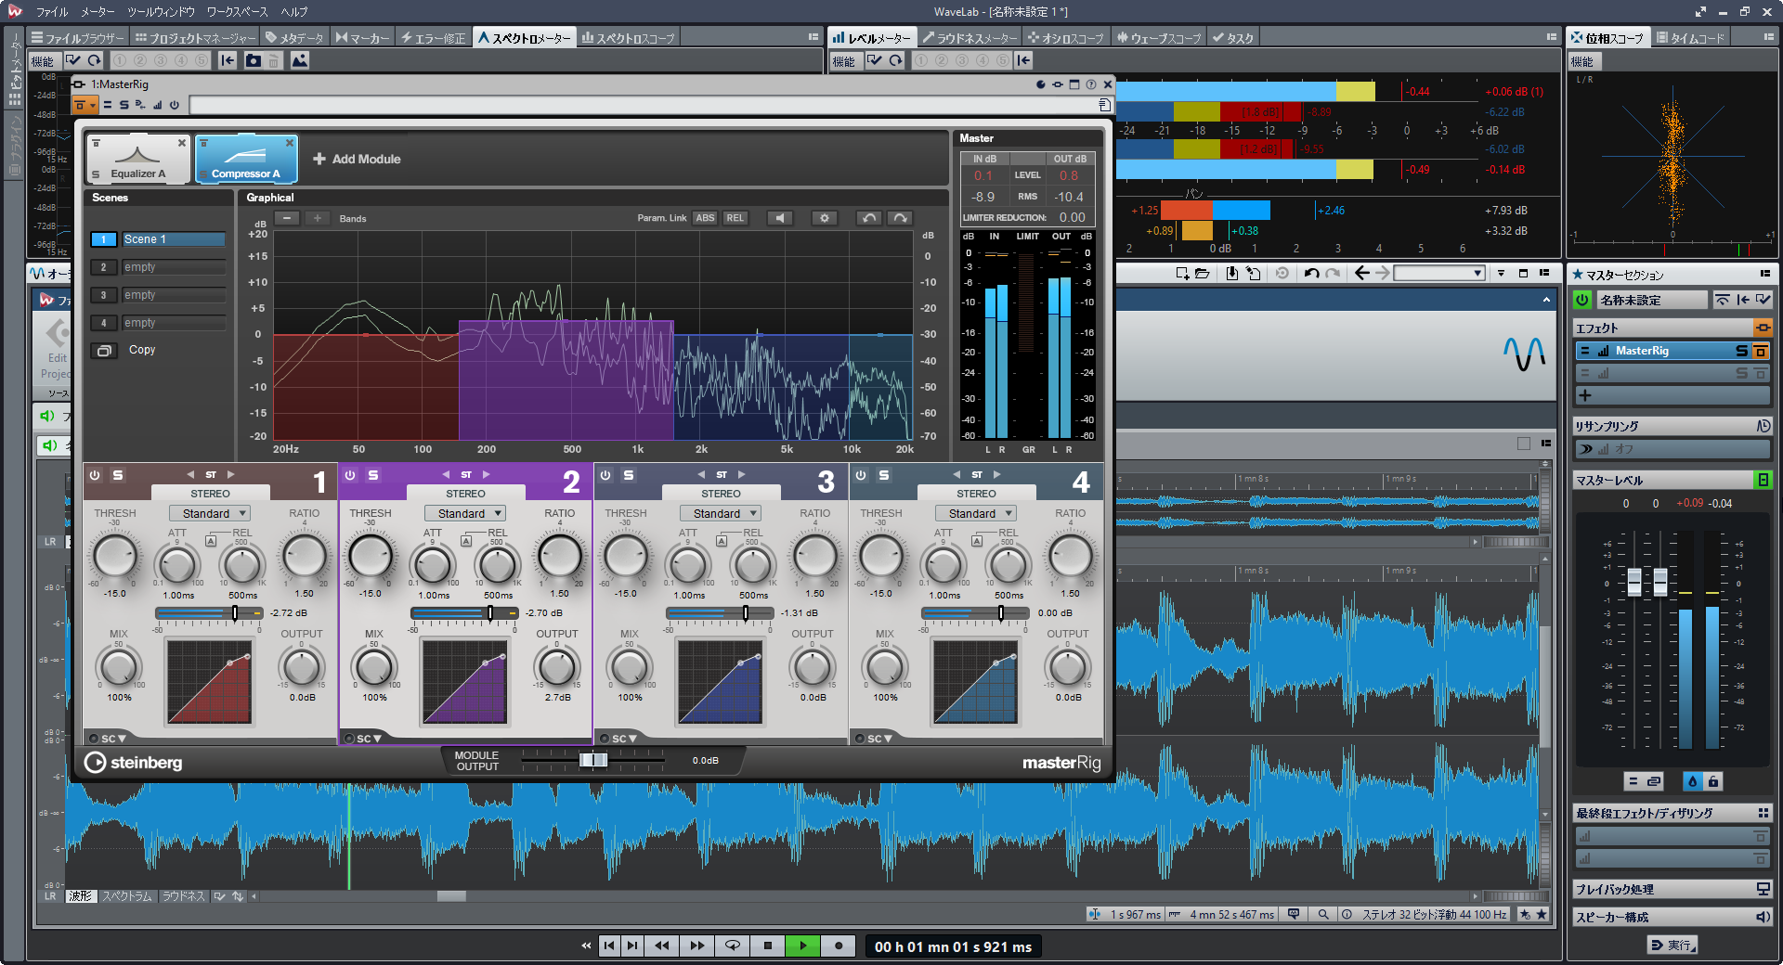Switch to the タイムコード tab
1783x965 pixels.
click(x=1690, y=38)
